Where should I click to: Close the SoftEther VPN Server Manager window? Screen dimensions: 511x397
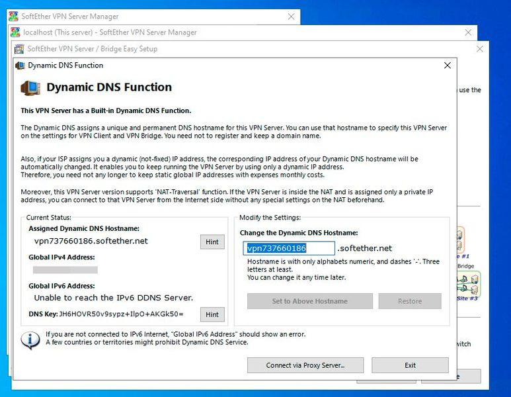click(292, 17)
